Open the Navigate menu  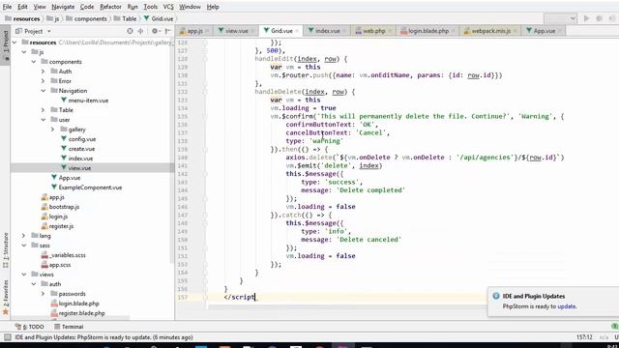[63, 7]
